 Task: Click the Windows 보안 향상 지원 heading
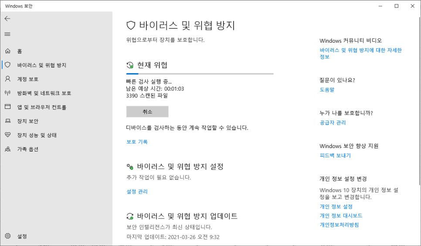click(x=349, y=146)
